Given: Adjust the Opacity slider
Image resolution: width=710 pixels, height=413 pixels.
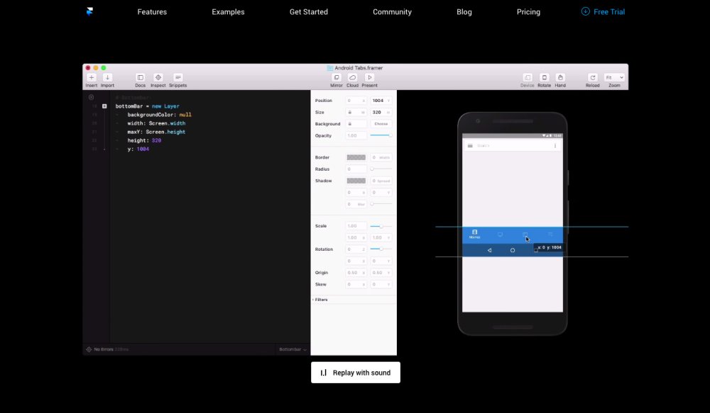Looking at the screenshot, I should click(381, 135).
